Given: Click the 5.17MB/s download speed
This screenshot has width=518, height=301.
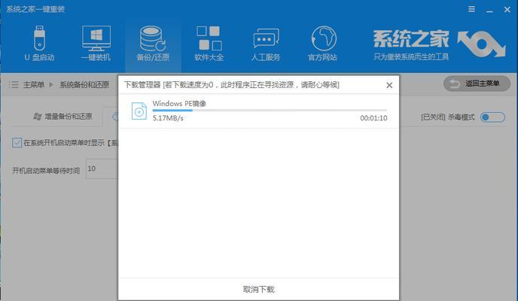Looking at the screenshot, I should tap(168, 118).
